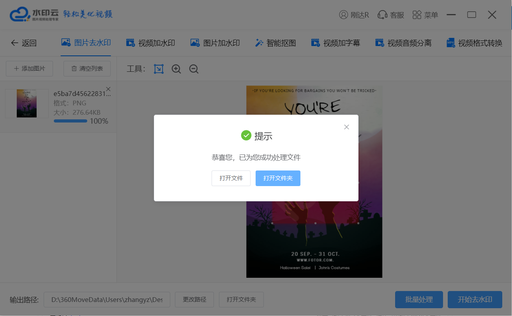Click the blue 打开文件夹 dialog button
Image resolution: width=512 pixels, height=316 pixels.
(278, 178)
